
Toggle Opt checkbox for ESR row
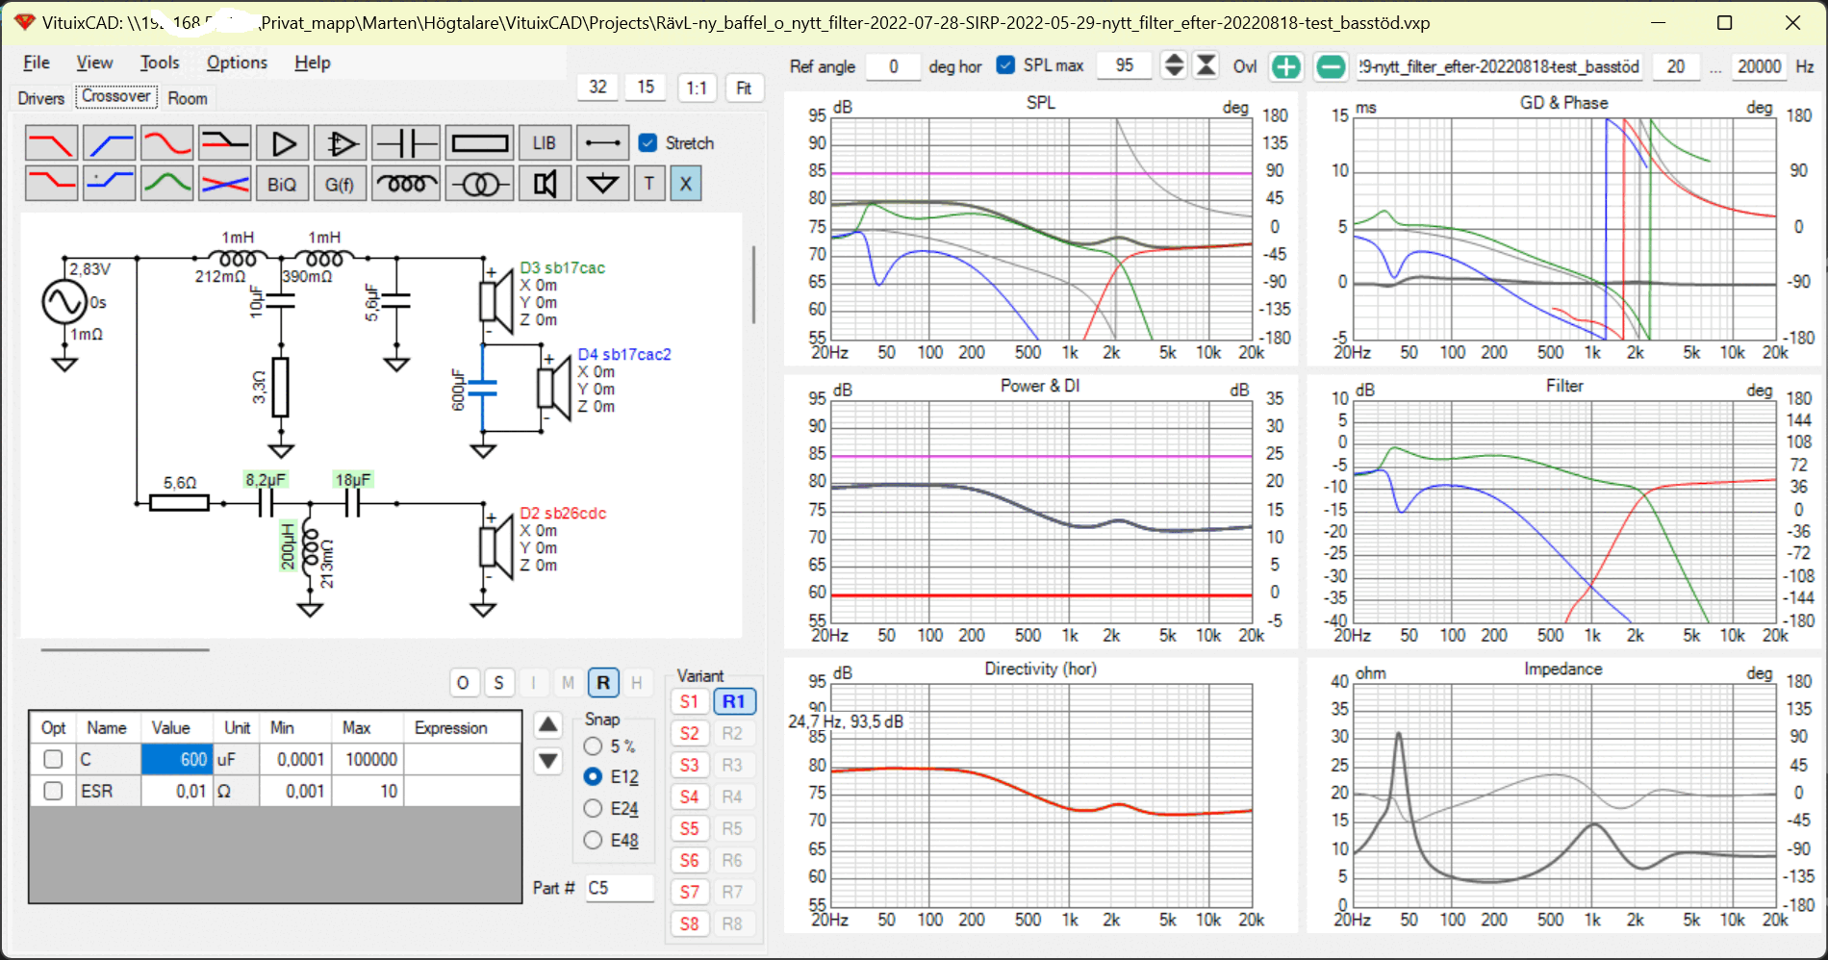pos(53,791)
